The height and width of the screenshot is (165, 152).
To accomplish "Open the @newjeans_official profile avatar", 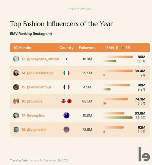I will (16, 59).
